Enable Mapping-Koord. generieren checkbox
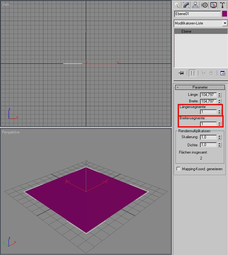Image resolution: width=228 pixels, height=255 pixels. tap(179, 169)
